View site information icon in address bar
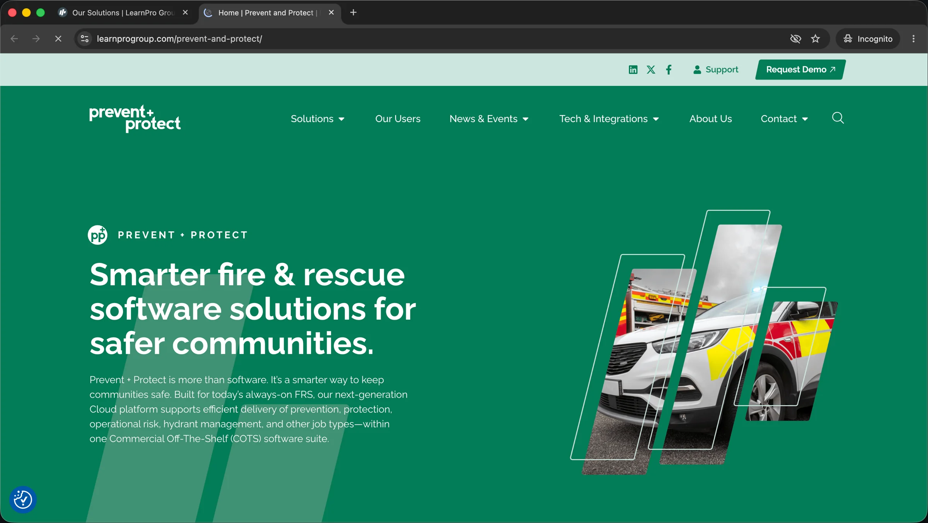Screen dimensions: 928x523 coord(85,39)
